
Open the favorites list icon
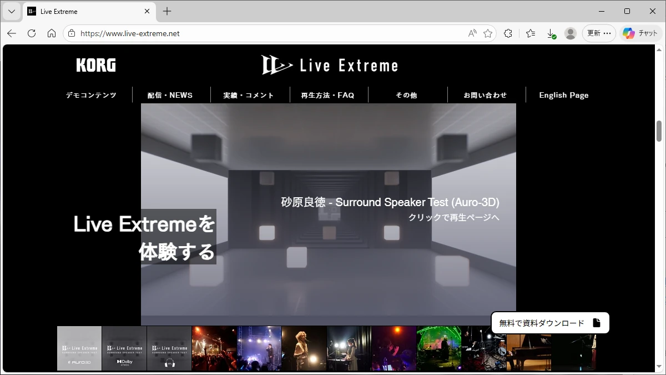(531, 33)
